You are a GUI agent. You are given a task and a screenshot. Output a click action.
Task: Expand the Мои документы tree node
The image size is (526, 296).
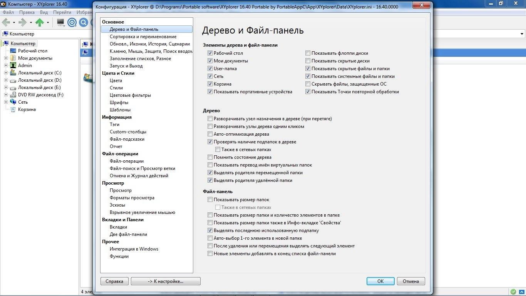click(x=6, y=58)
